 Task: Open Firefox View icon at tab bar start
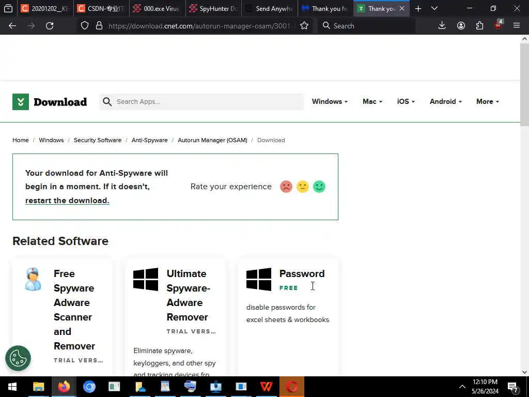8,8
